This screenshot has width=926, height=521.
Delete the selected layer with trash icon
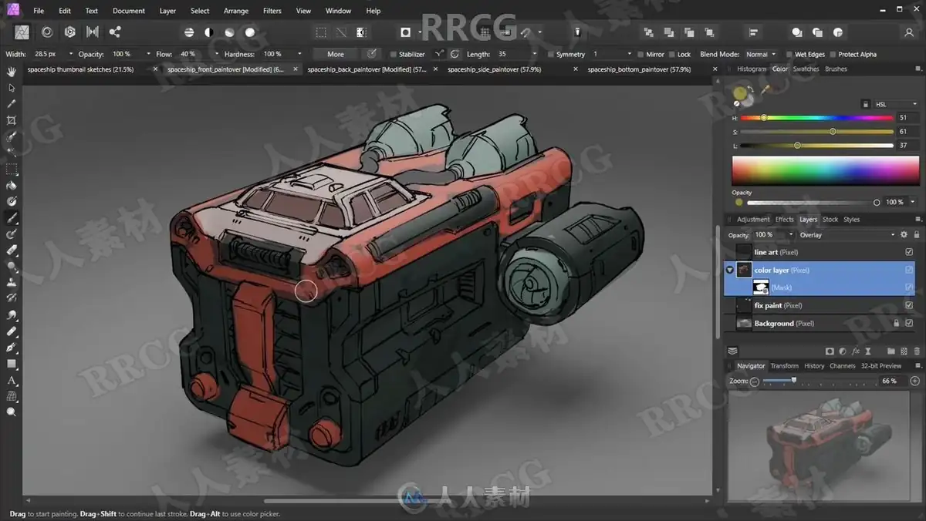tap(916, 351)
